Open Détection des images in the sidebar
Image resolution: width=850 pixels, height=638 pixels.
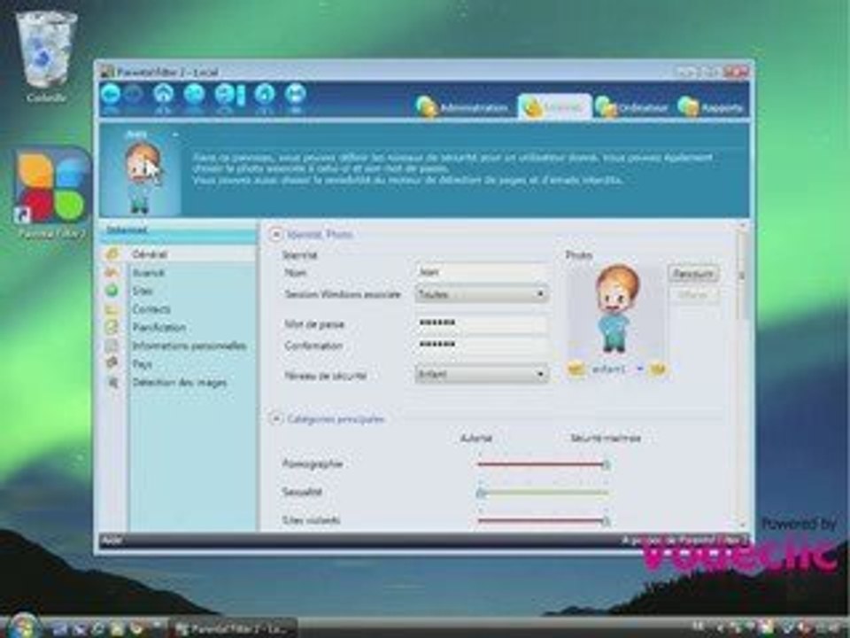[x=180, y=383]
